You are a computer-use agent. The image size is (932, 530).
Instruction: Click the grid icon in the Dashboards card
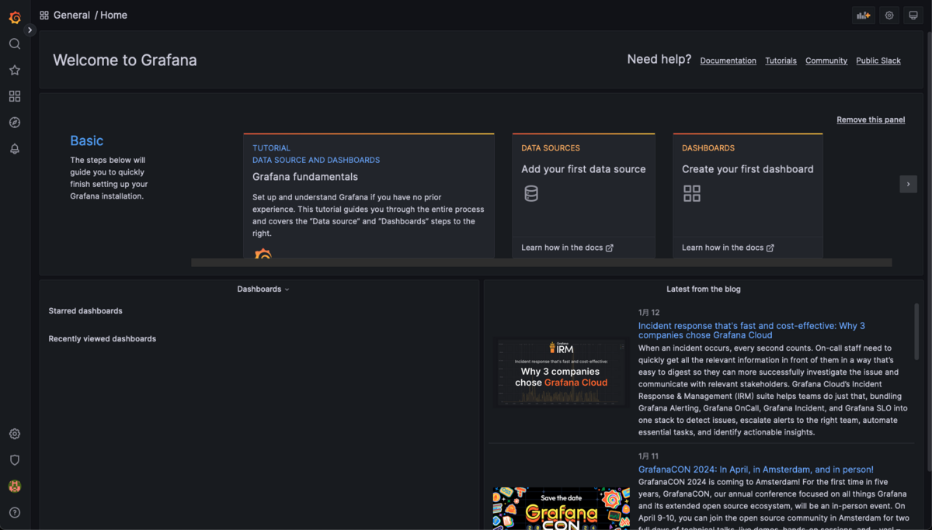tap(692, 193)
